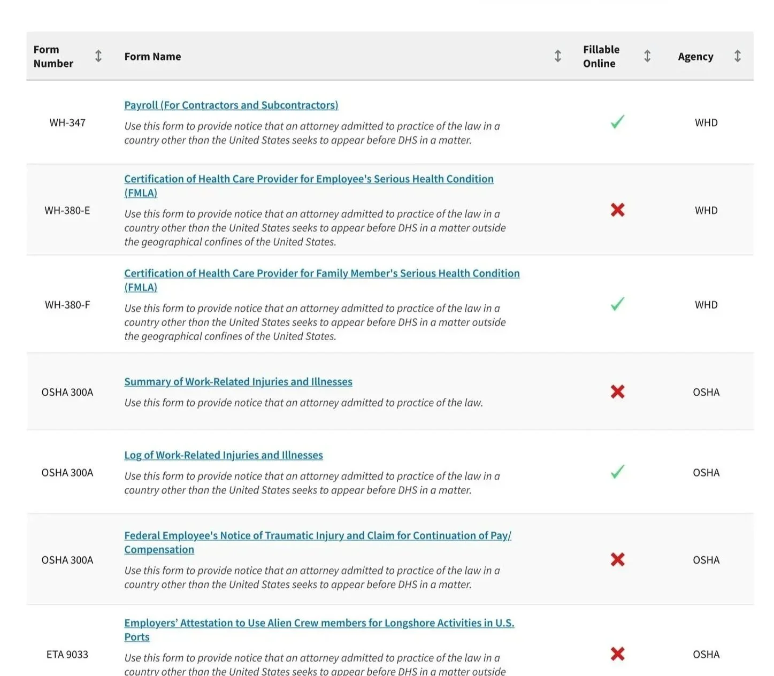
Task: Click the green checkmark for WH-347
Action: pyautogui.click(x=617, y=122)
